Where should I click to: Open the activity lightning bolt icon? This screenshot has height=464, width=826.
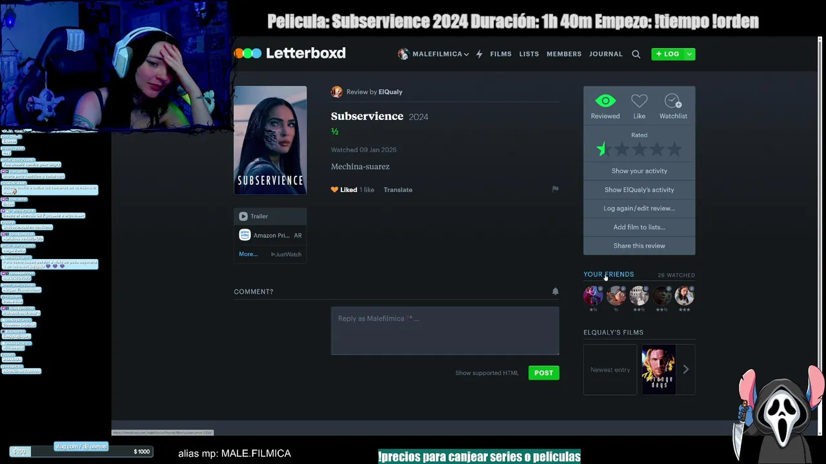point(479,54)
